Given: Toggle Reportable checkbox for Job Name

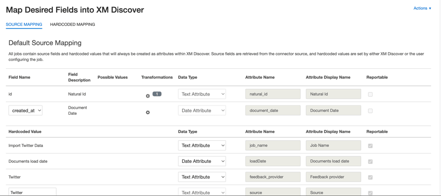Looking at the screenshot, I should (370, 146).
